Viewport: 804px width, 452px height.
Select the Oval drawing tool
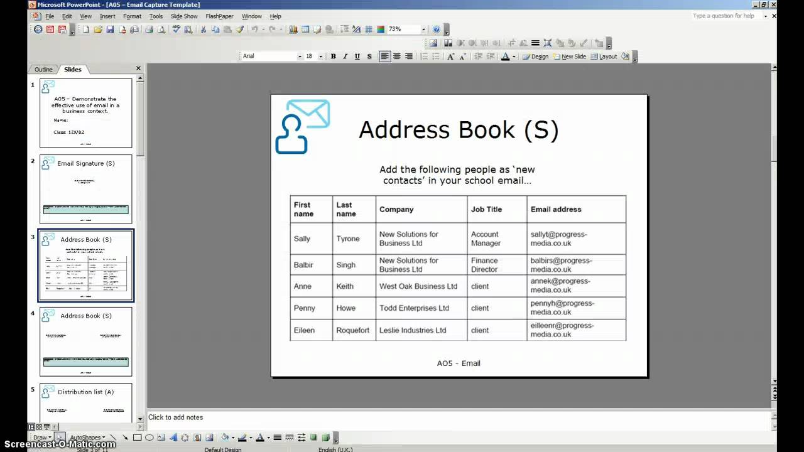[x=149, y=438]
